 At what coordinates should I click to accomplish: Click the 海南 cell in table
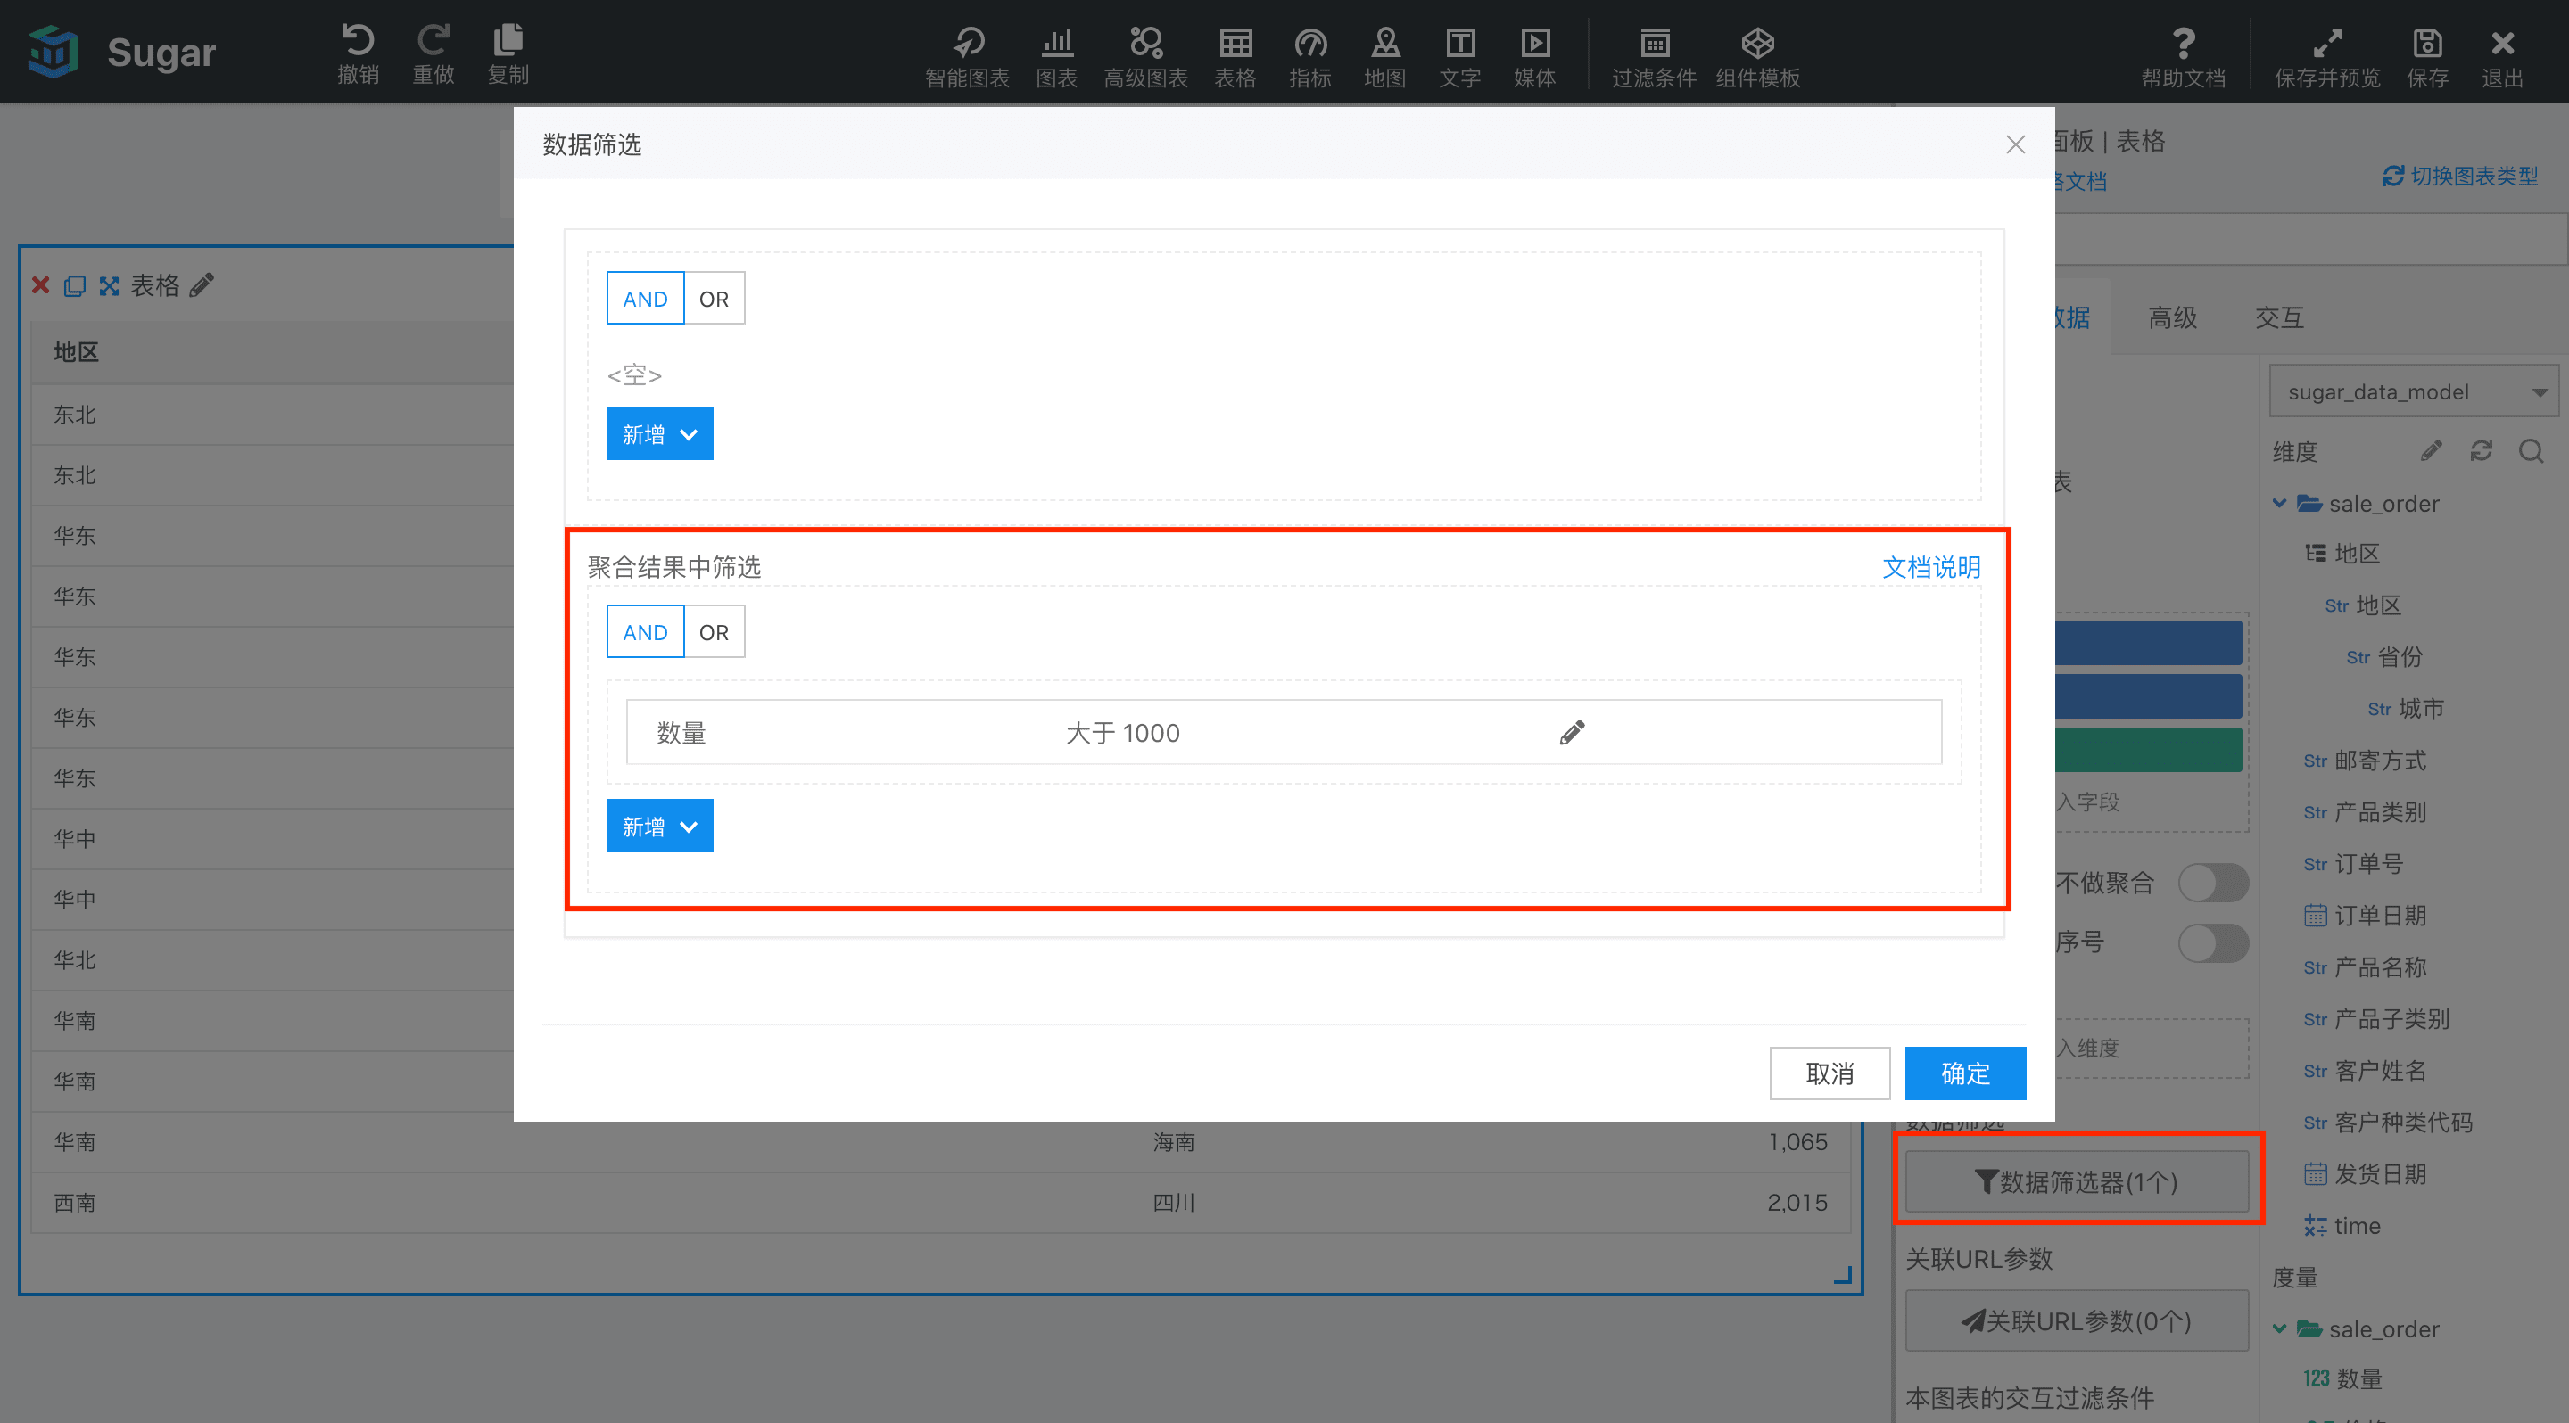click(x=1174, y=1142)
